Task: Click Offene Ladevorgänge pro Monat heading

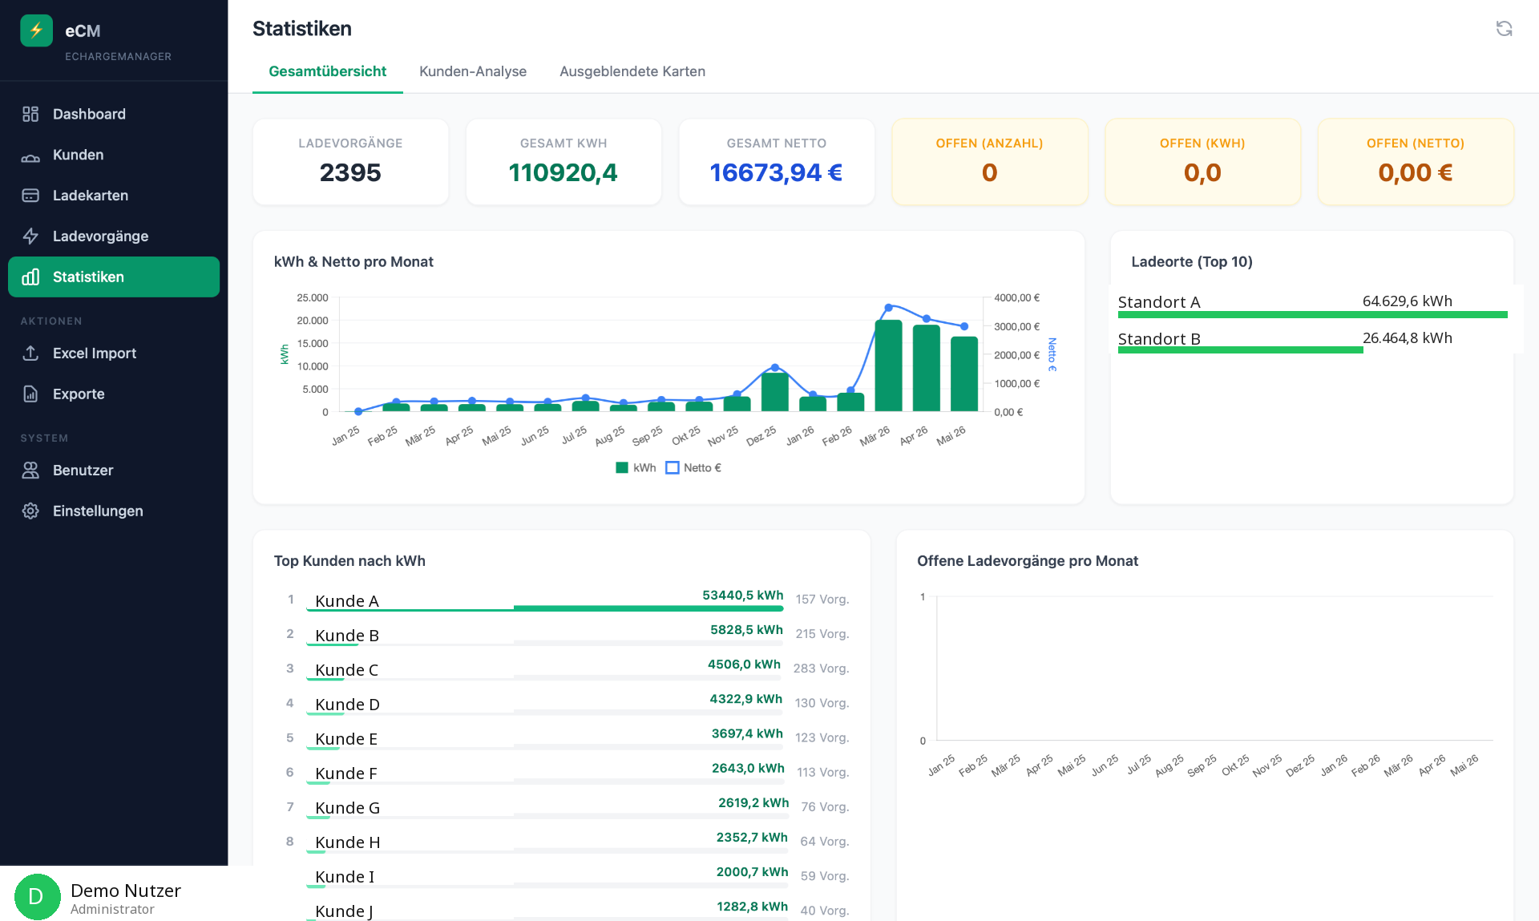Action: tap(1028, 561)
